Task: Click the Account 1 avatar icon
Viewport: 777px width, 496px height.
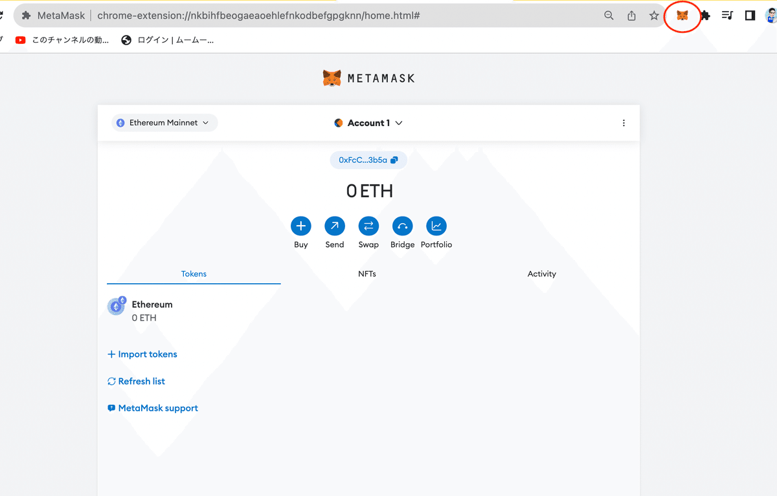Action: [339, 123]
